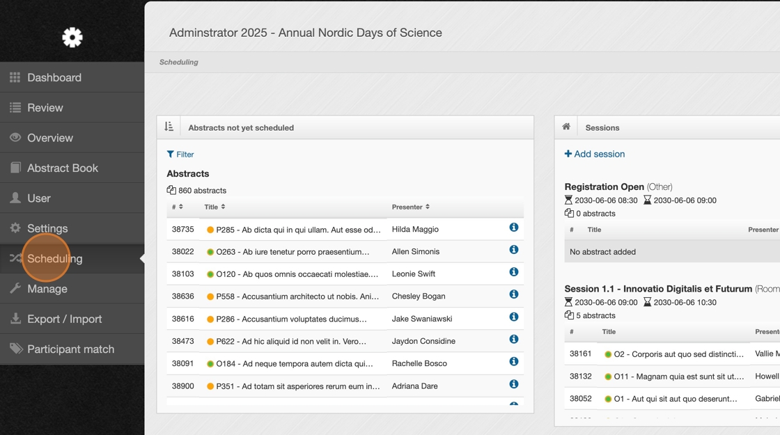
Task: Open the Dashboard menu item
Action: (x=54, y=77)
